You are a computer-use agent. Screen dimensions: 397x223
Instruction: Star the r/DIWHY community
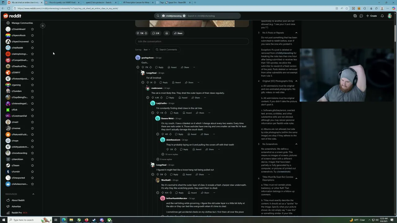[32, 72]
